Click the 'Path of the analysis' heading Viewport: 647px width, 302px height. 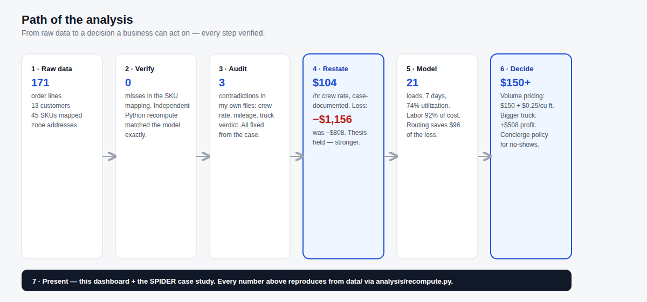click(77, 20)
